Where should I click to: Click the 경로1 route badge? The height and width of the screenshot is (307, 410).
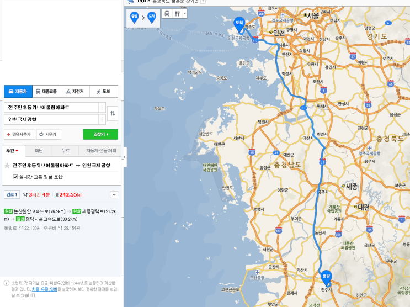coord(12,195)
